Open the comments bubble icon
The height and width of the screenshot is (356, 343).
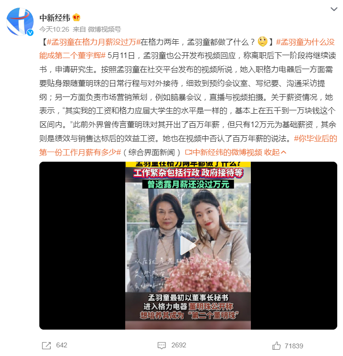point(162,345)
